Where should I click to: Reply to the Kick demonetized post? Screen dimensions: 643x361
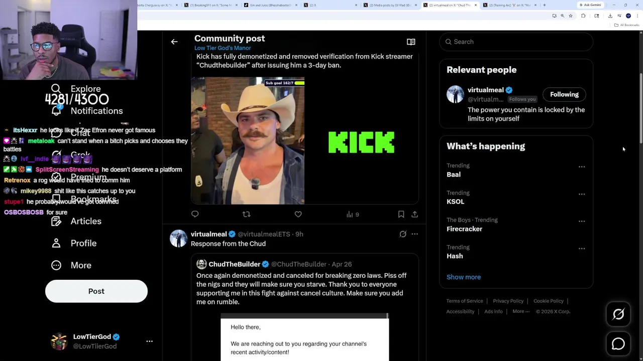(x=195, y=214)
